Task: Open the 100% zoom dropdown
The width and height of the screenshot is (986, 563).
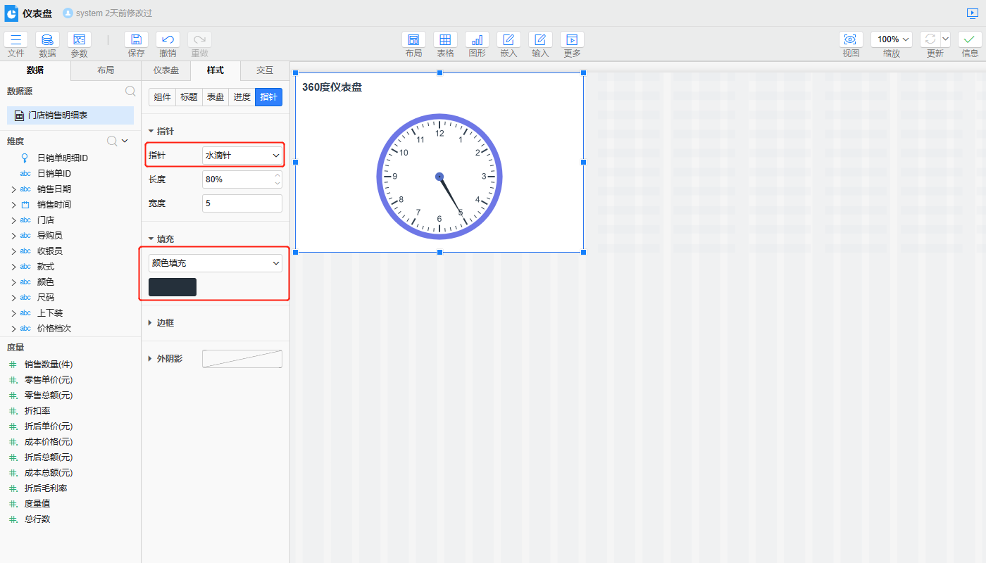Action: coord(892,40)
